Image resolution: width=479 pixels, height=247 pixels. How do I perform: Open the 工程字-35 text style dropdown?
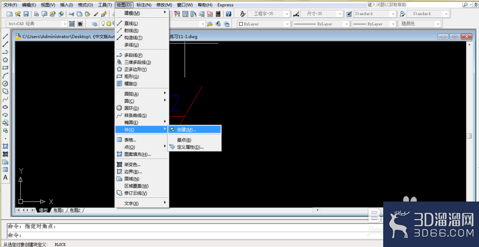tap(268, 14)
